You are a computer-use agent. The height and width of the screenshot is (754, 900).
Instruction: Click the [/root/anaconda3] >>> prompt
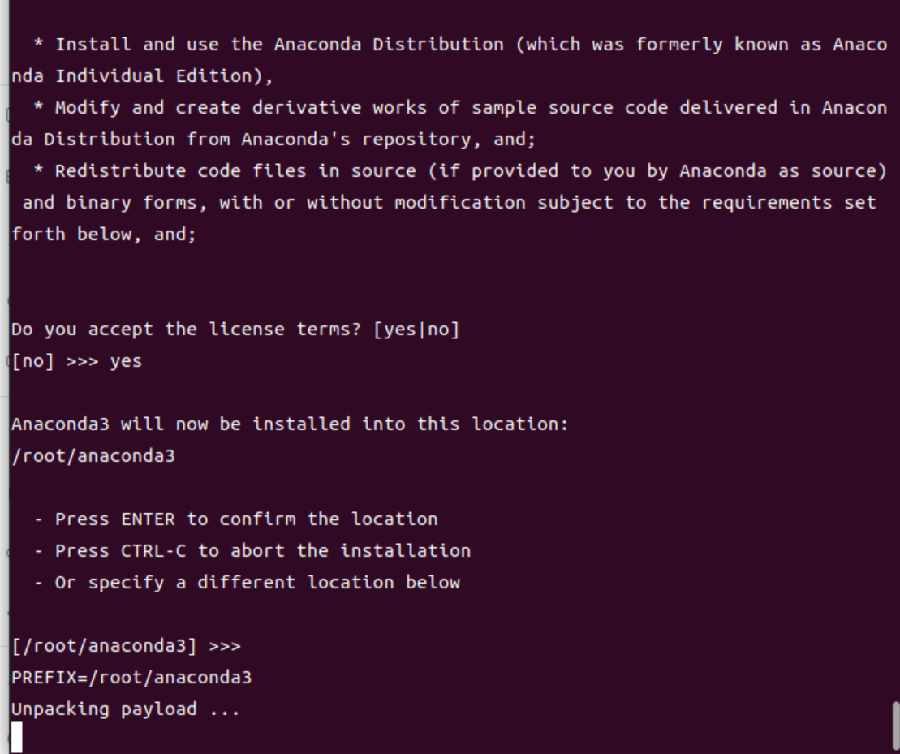pyautogui.click(x=127, y=646)
